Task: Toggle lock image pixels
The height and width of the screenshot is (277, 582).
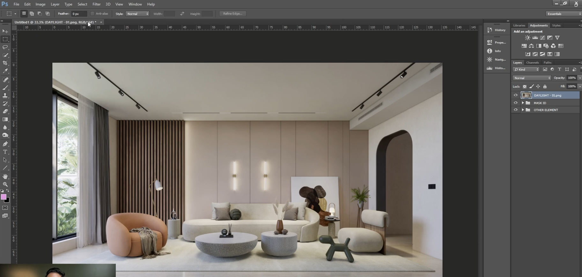Action: click(531, 86)
